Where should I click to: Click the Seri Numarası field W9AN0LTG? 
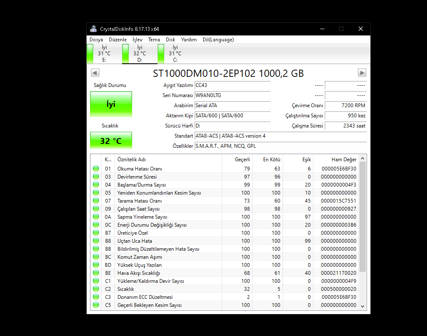pos(233,95)
